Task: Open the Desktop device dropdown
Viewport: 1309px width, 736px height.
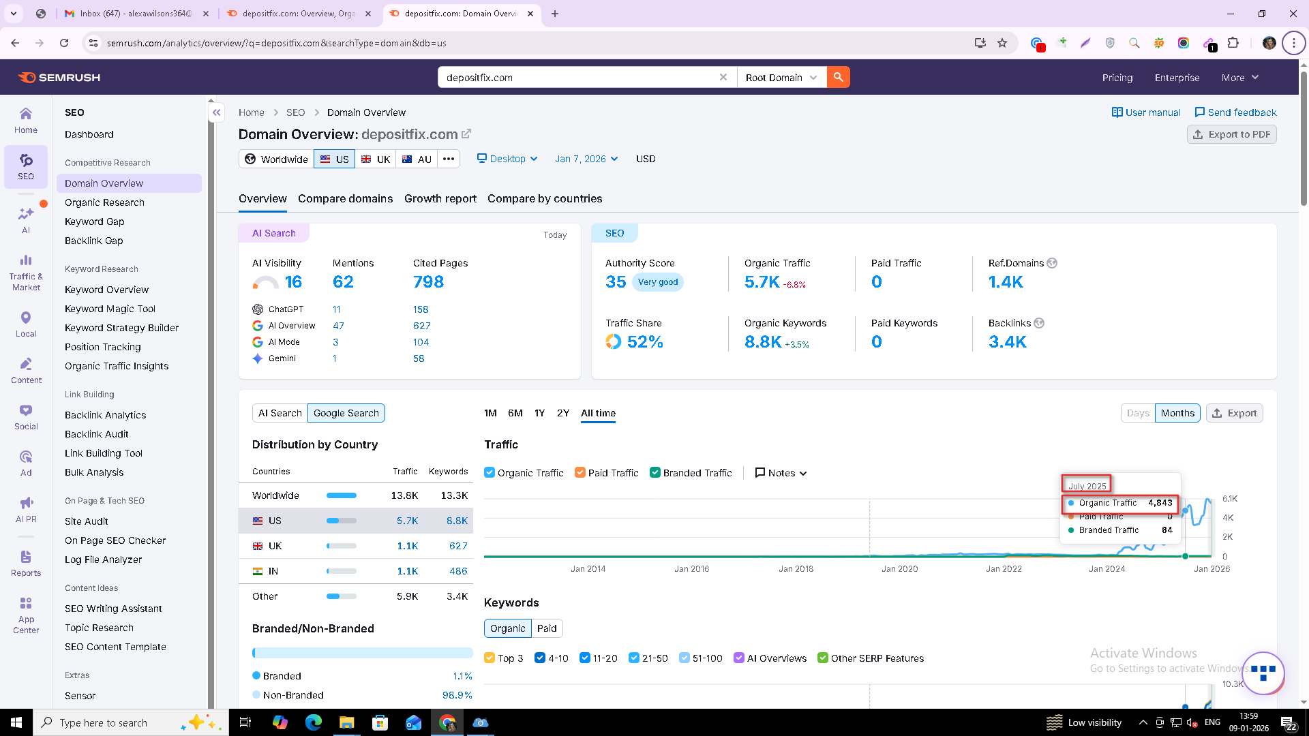Action: [x=507, y=159]
